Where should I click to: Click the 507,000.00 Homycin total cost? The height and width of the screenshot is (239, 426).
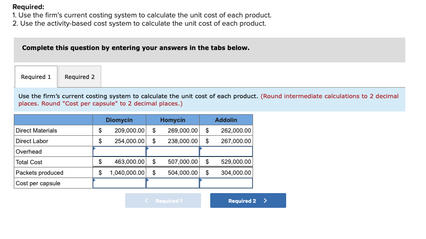(183, 162)
